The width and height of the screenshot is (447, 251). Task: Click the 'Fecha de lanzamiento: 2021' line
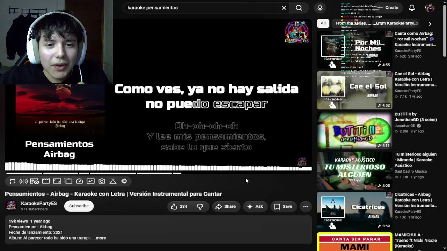[36, 232]
